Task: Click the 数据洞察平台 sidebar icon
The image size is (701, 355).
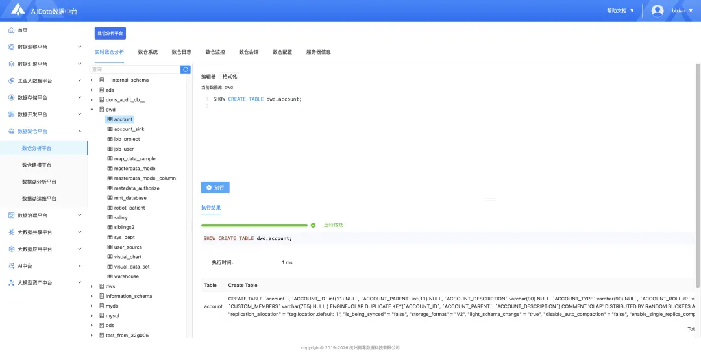Action: 12,47
